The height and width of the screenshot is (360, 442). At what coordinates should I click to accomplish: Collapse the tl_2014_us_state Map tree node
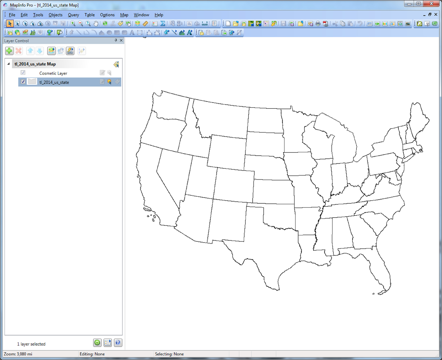pos(8,64)
